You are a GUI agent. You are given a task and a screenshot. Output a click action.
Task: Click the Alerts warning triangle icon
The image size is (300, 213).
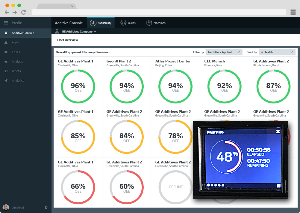[6, 42]
